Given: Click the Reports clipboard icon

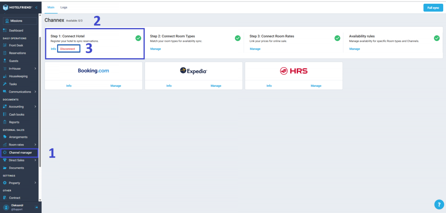Looking at the screenshot, I should [5, 122].
